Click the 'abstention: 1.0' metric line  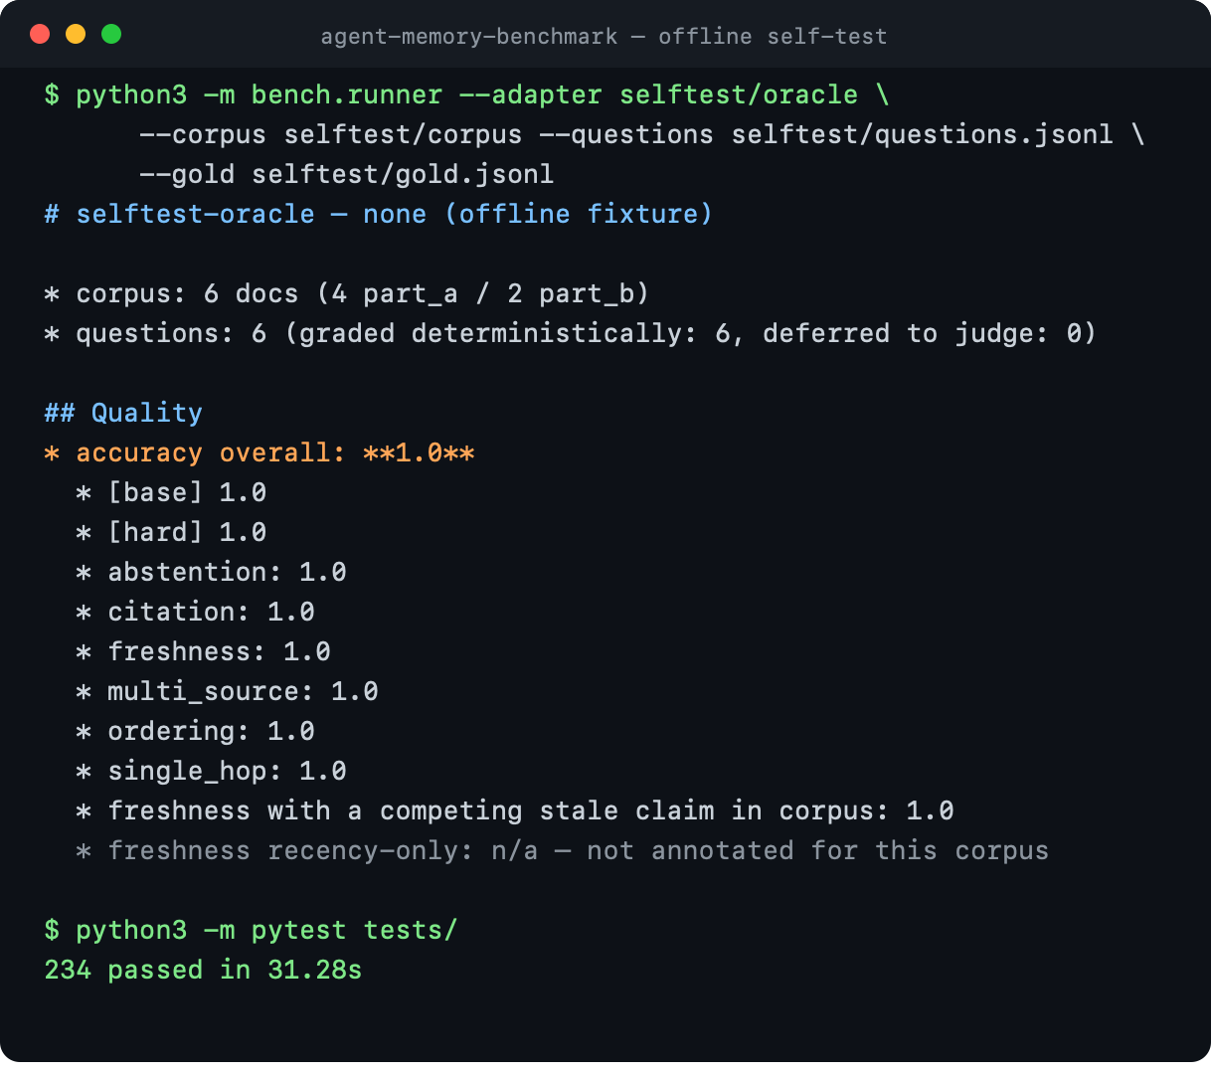click(x=211, y=572)
